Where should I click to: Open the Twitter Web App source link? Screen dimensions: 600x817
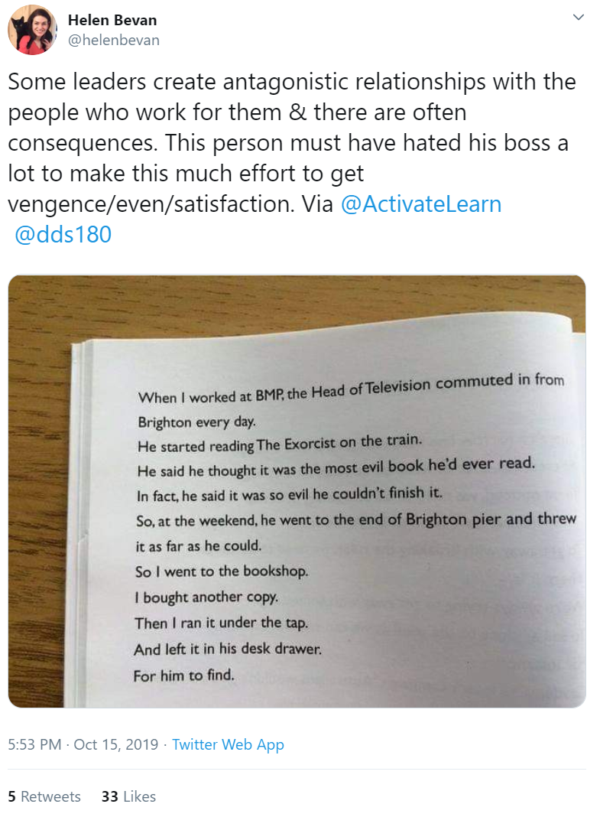228,744
